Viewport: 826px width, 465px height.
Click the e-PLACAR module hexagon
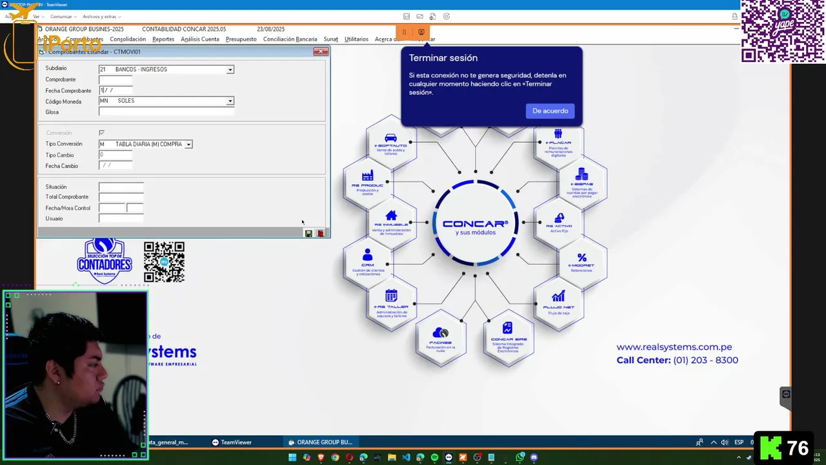(x=559, y=143)
